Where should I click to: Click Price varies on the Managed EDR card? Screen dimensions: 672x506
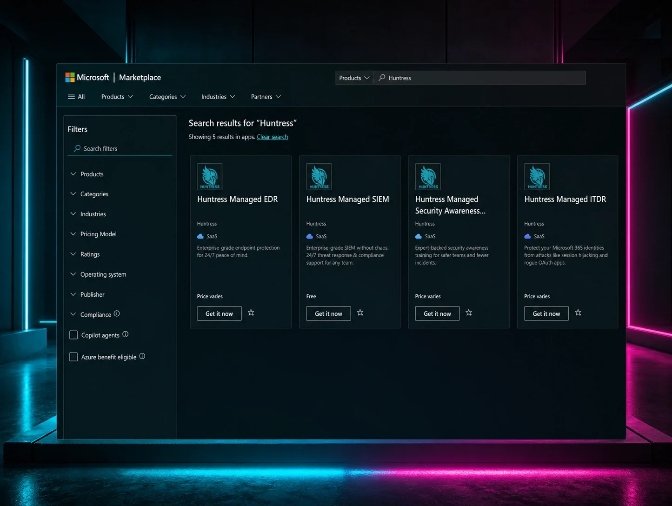(210, 296)
